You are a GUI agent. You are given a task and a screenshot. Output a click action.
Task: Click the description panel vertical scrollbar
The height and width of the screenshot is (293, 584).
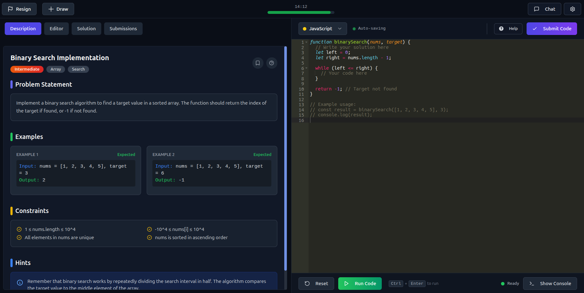pos(286,158)
